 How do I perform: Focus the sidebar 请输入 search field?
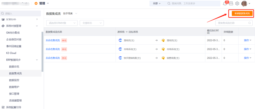[x=20, y=14]
